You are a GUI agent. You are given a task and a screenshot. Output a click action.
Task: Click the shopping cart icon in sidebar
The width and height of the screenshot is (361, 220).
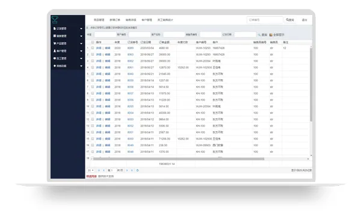pyautogui.click(x=55, y=43)
